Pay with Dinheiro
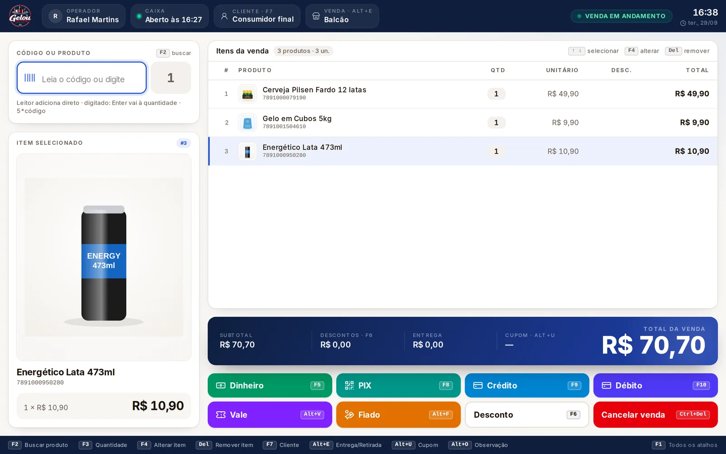This screenshot has height=454, width=726. pos(270,385)
